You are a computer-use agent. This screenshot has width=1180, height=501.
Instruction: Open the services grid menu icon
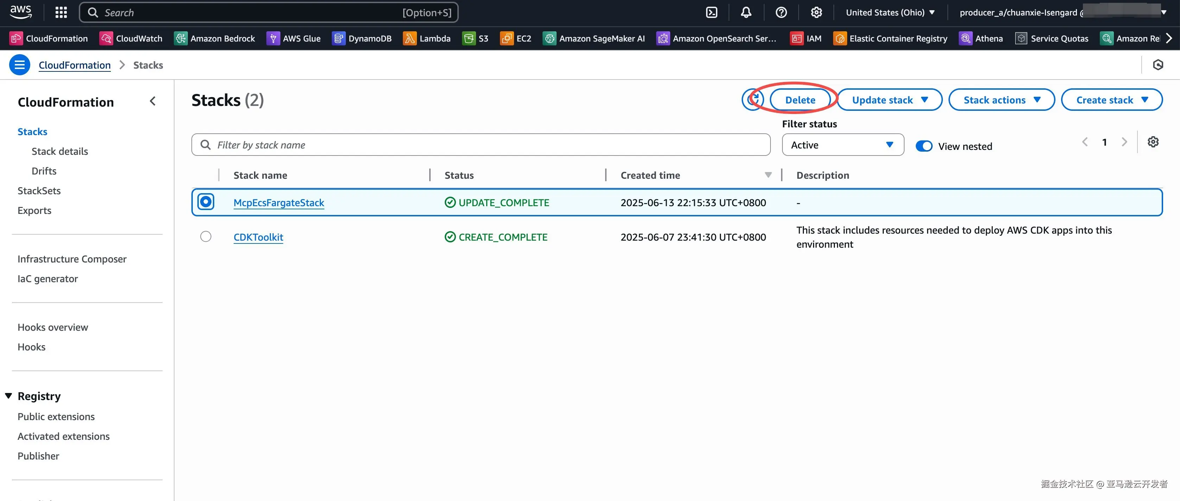pyautogui.click(x=61, y=12)
